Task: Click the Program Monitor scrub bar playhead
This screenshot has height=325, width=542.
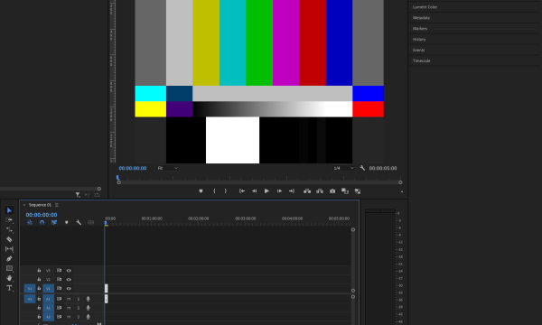Action: coord(117,178)
